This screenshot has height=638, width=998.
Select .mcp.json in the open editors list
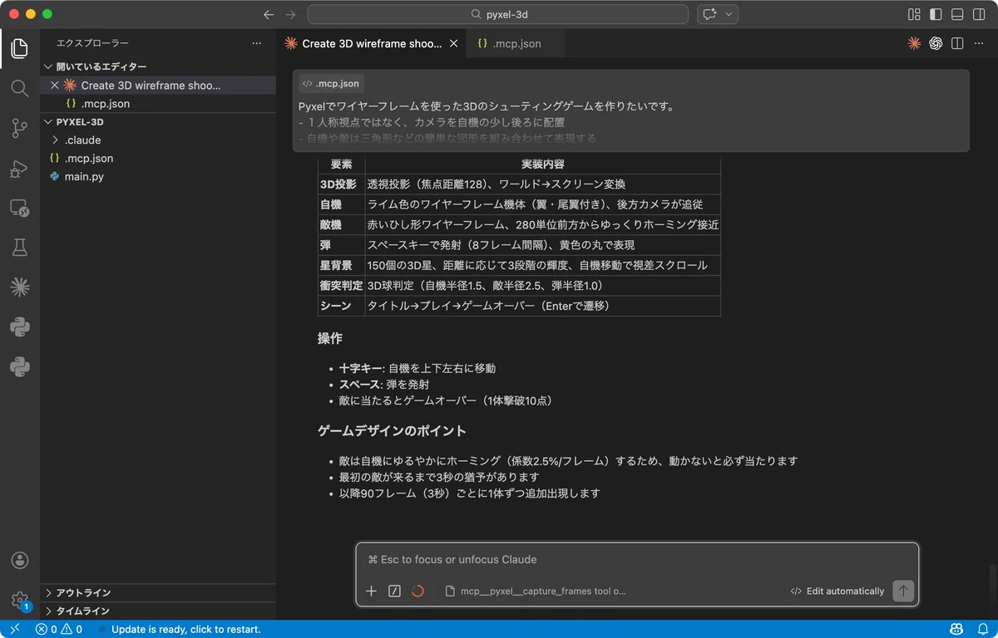(x=105, y=104)
